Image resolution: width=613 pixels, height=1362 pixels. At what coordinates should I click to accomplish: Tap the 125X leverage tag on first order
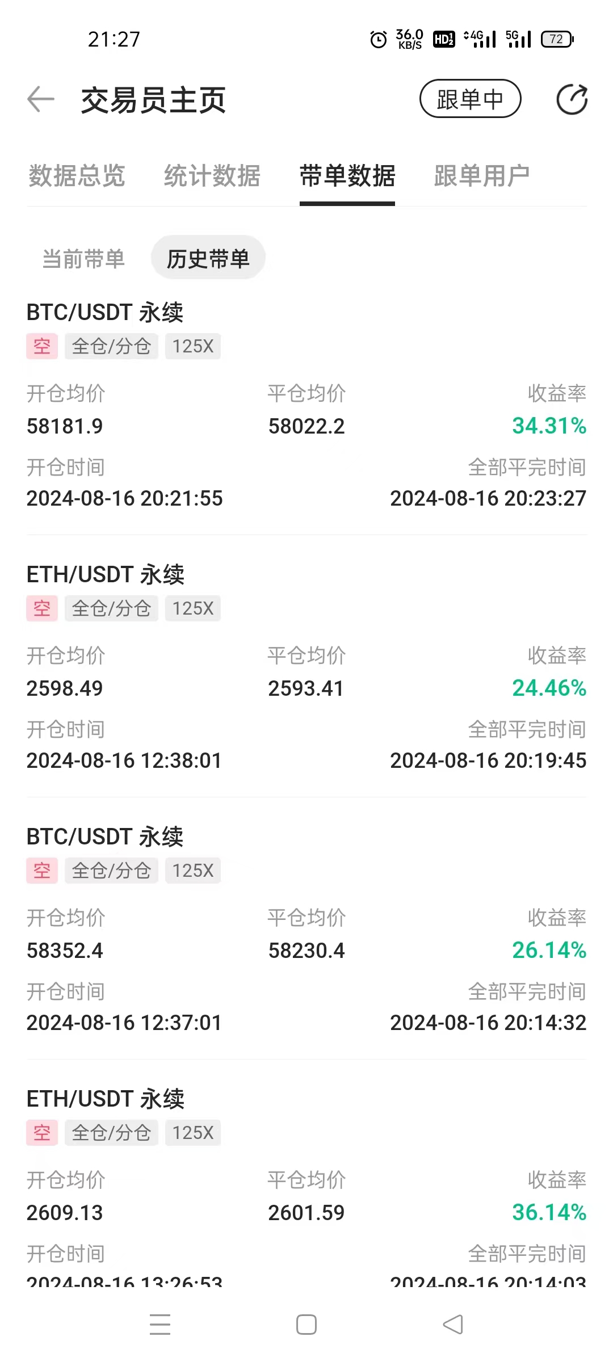tap(193, 346)
